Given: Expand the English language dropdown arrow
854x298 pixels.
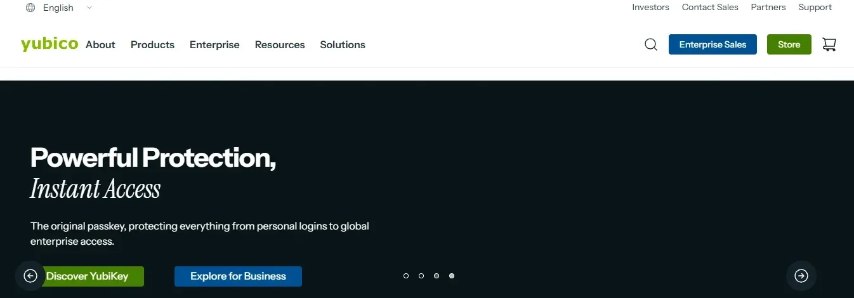Looking at the screenshot, I should (89, 8).
